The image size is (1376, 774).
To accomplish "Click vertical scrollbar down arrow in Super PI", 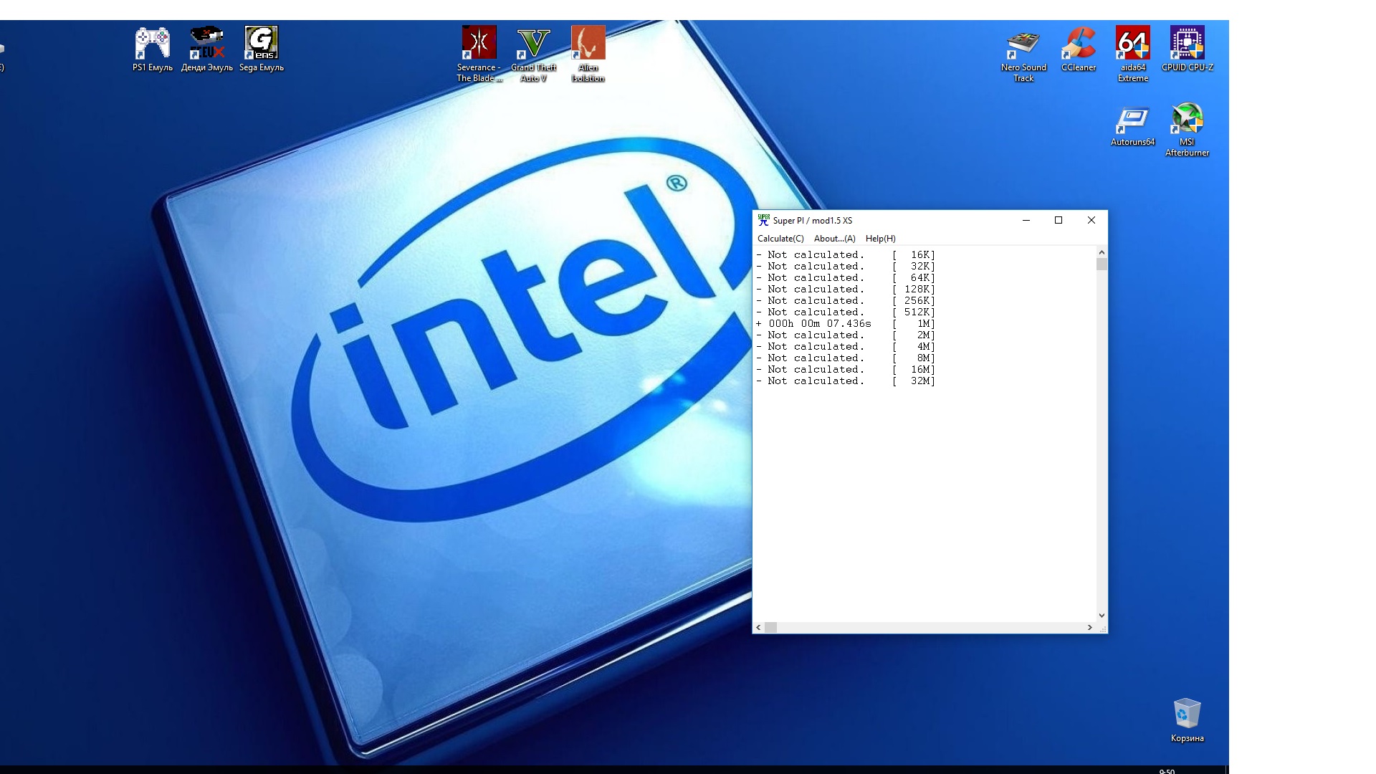I will click(1102, 615).
